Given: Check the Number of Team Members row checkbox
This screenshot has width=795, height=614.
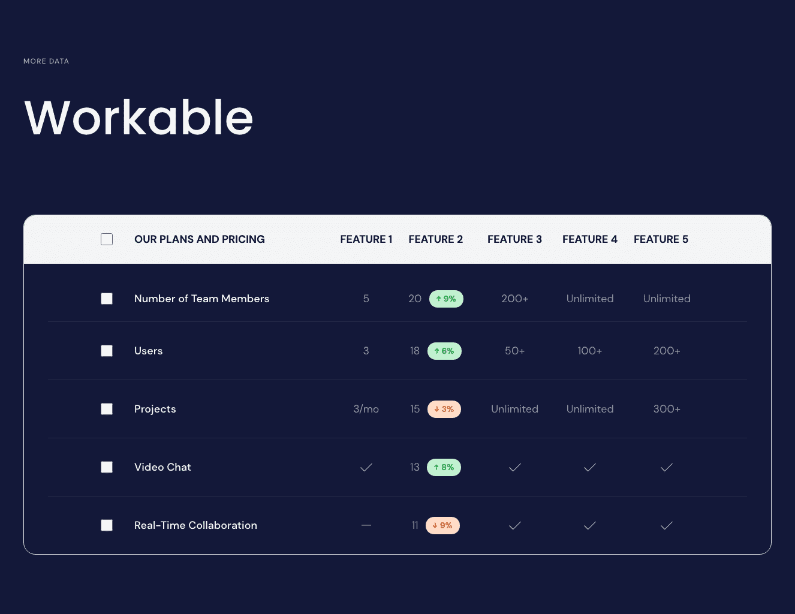Looking at the screenshot, I should tap(107, 299).
